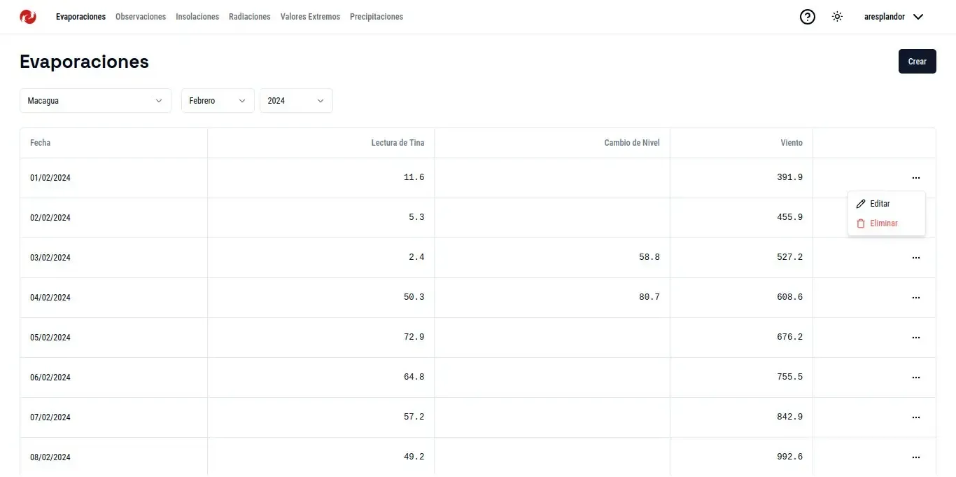Select Eliminar in the context menu

883,223
